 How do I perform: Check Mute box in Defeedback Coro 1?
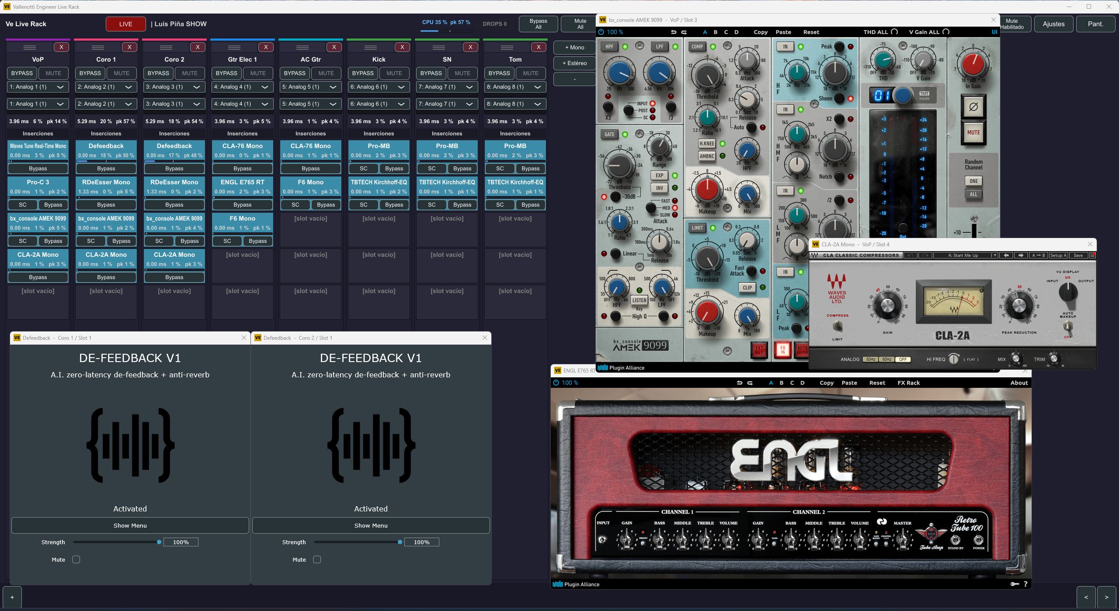pos(76,559)
